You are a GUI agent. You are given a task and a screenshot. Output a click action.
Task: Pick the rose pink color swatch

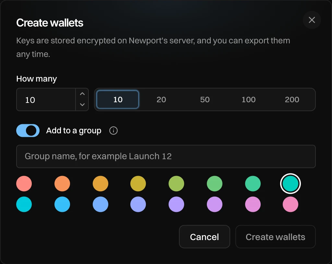click(290, 204)
